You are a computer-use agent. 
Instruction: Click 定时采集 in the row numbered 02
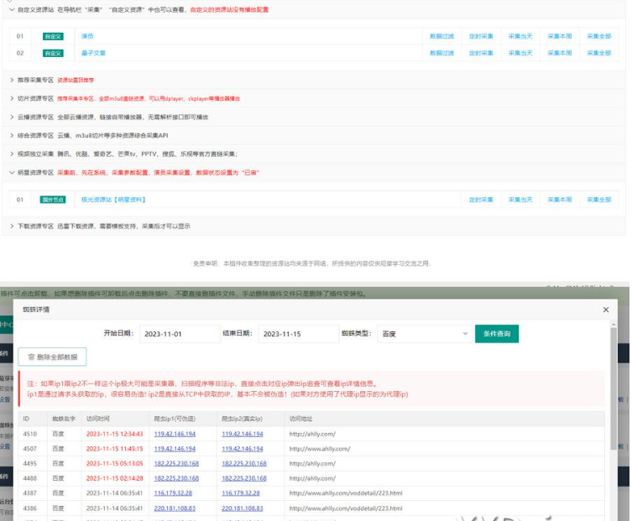481,53
